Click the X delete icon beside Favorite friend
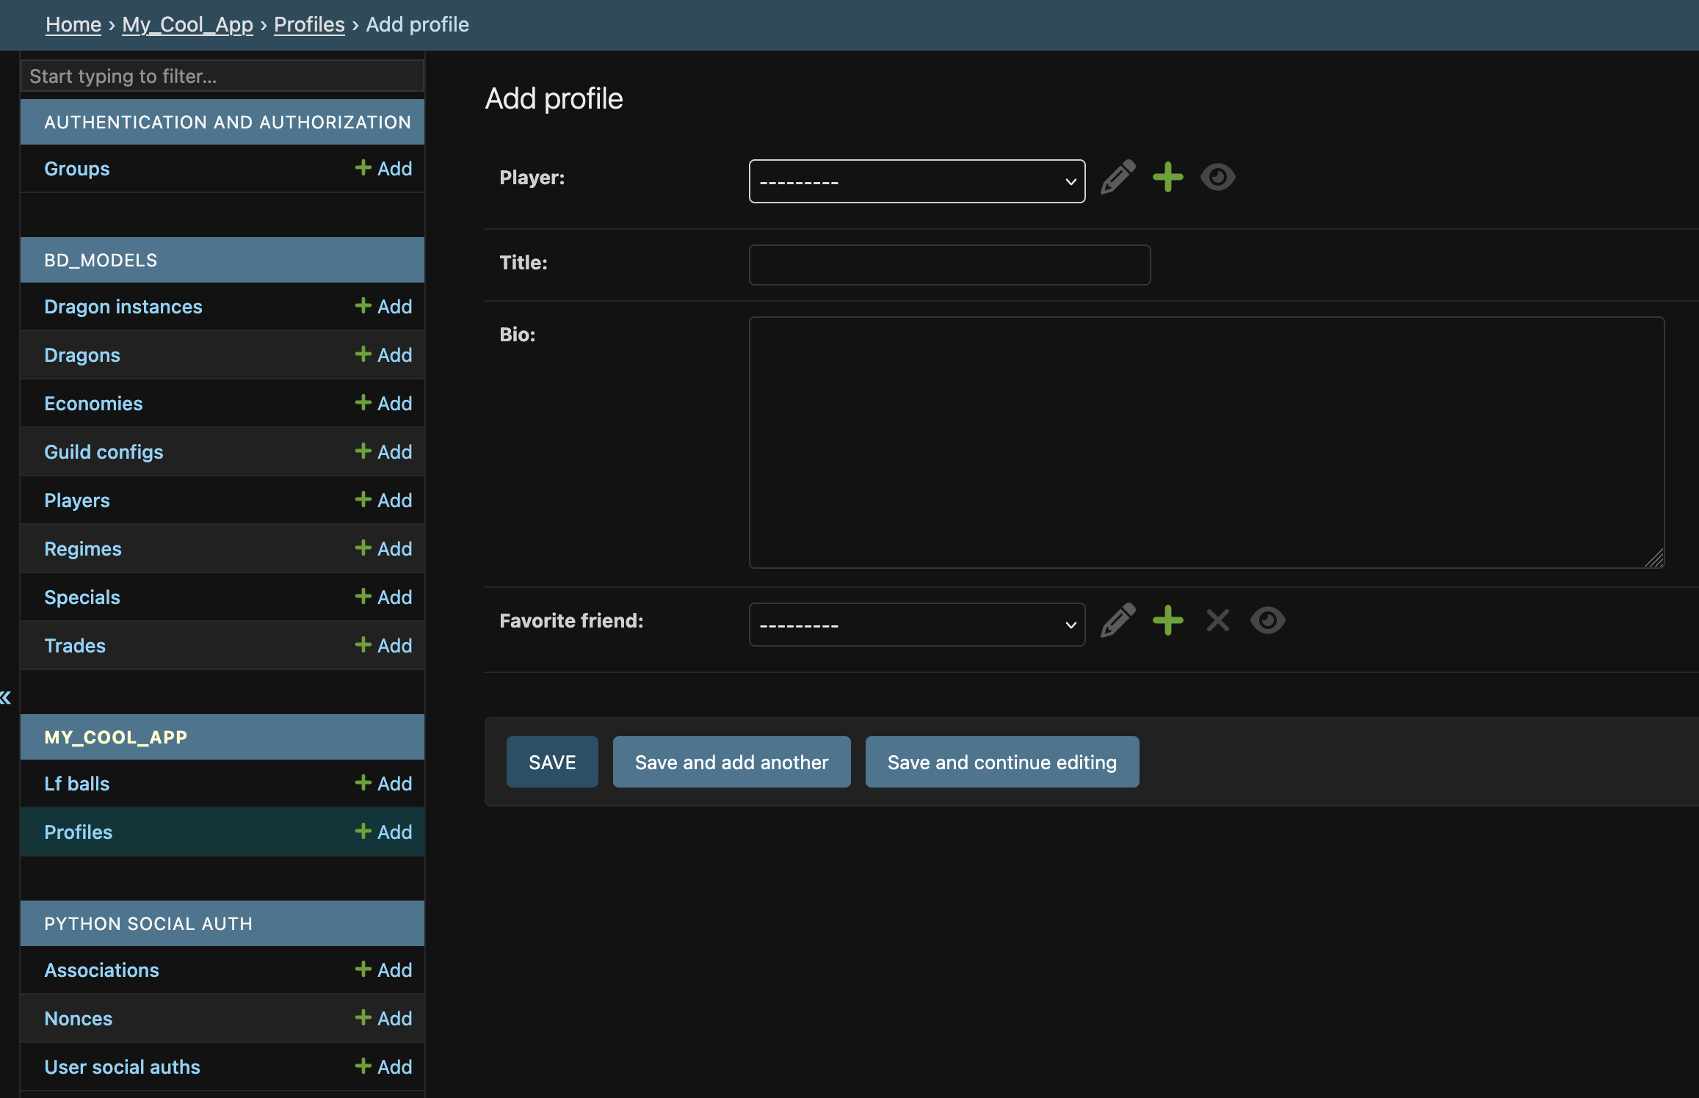Viewport: 1699px width, 1098px height. pos(1217,621)
